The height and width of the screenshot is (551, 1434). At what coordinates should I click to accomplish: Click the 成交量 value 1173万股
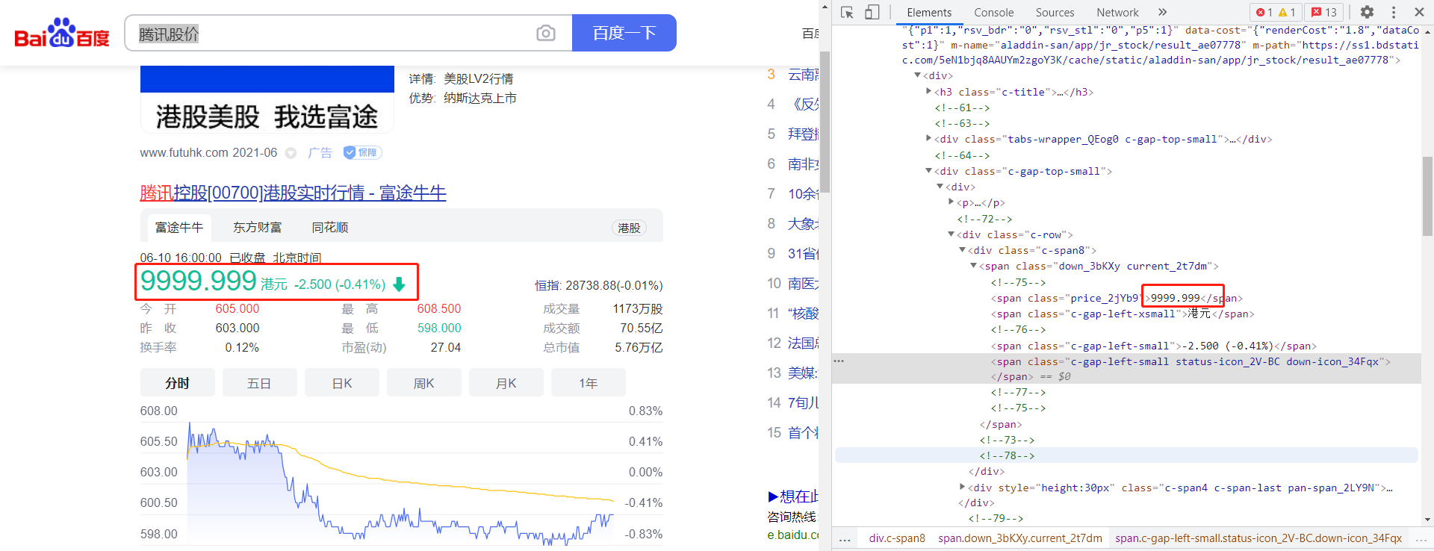pos(638,309)
